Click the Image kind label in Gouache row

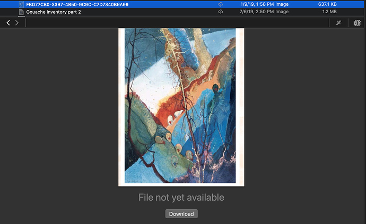tap(283, 12)
